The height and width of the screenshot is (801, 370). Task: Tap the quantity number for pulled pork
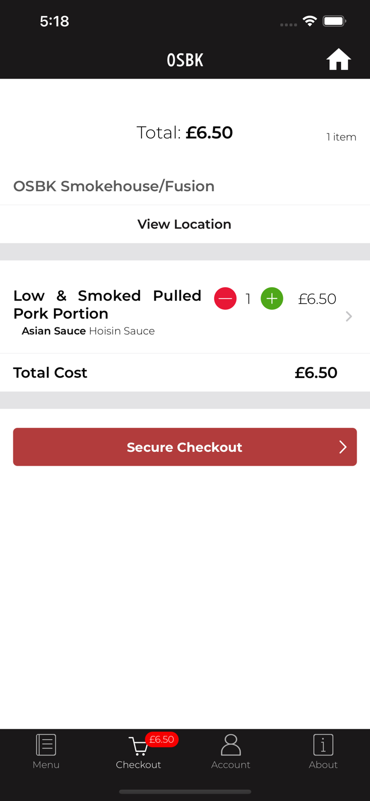click(248, 299)
